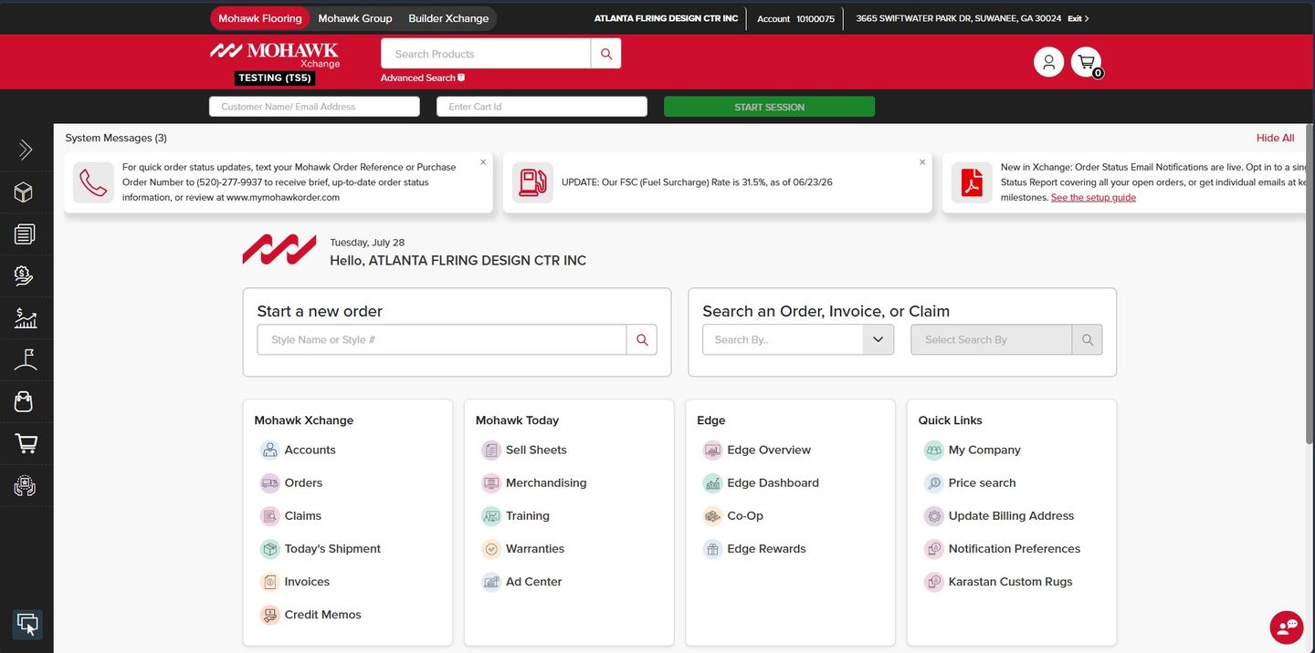
Task: Open the Claims link
Action: (x=302, y=516)
